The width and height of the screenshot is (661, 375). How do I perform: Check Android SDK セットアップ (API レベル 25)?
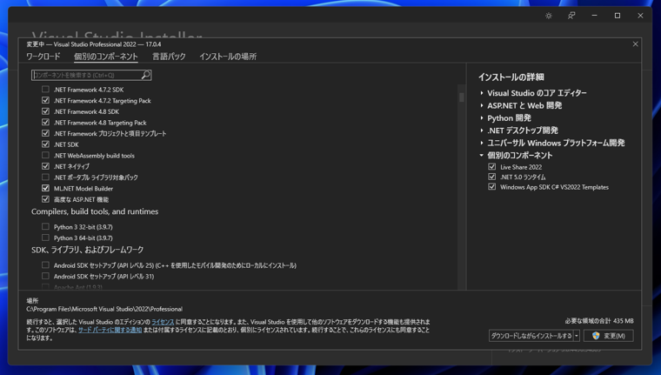click(x=45, y=265)
